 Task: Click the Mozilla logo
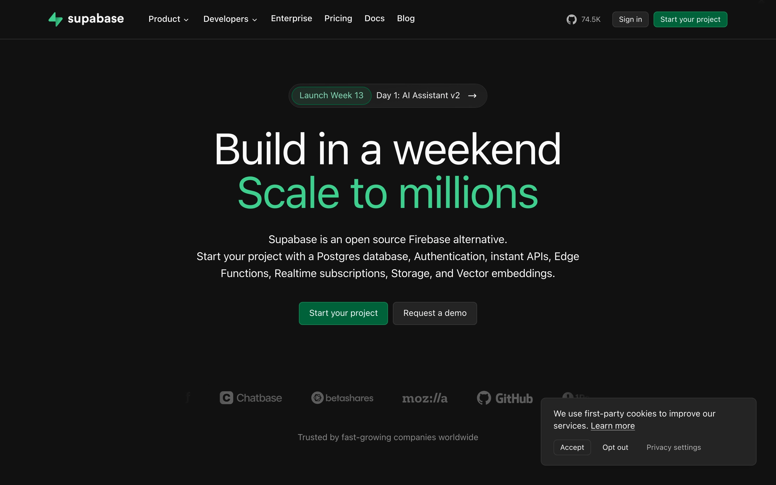tap(425, 398)
